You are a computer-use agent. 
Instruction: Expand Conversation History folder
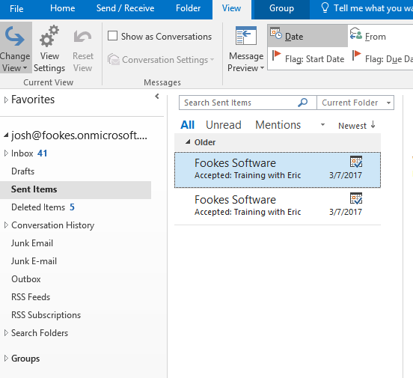pyautogui.click(x=6, y=225)
